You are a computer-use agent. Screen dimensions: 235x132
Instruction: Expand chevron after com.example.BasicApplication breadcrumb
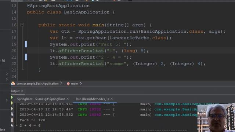(x=61, y=84)
